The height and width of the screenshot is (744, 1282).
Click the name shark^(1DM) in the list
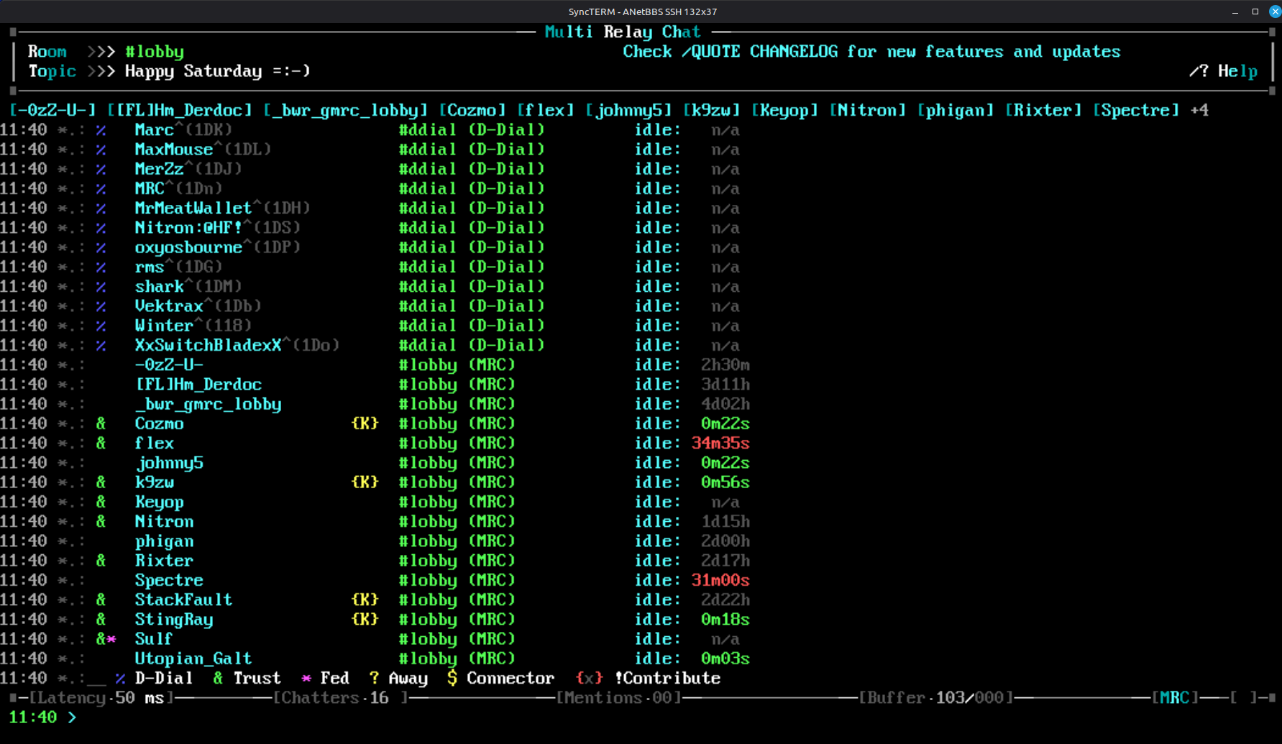188,286
